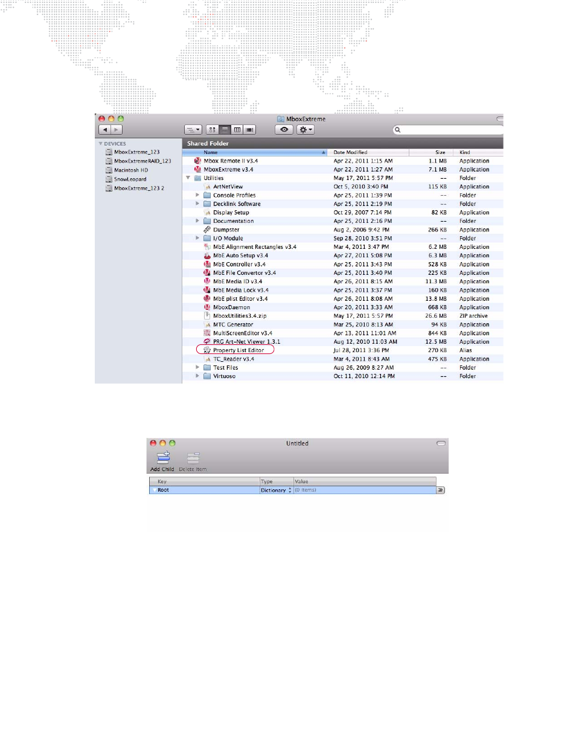Click the Quick Look eye button

click(284, 130)
